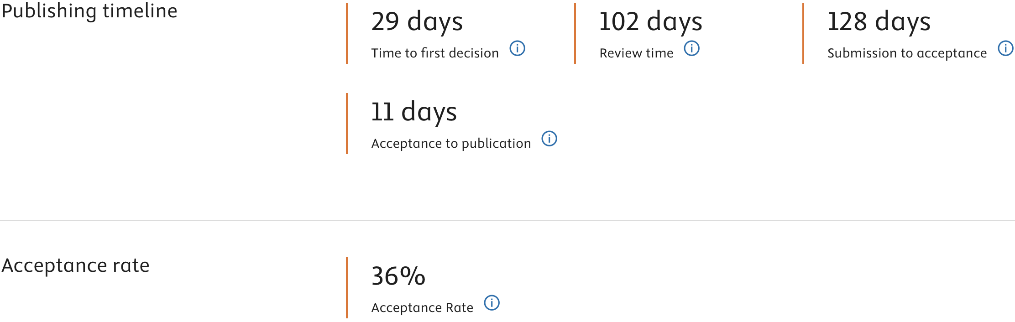This screenshot has height=322, width=1015.
Task: Click the Publishing timeline heading
Action: (x=89, y=11)
